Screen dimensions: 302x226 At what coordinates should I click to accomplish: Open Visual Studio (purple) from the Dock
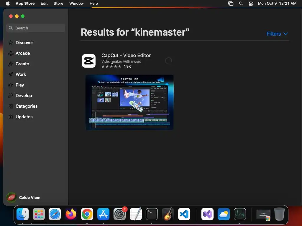point(207,214)
